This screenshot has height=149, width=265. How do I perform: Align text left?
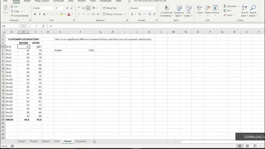click(79, 14)
